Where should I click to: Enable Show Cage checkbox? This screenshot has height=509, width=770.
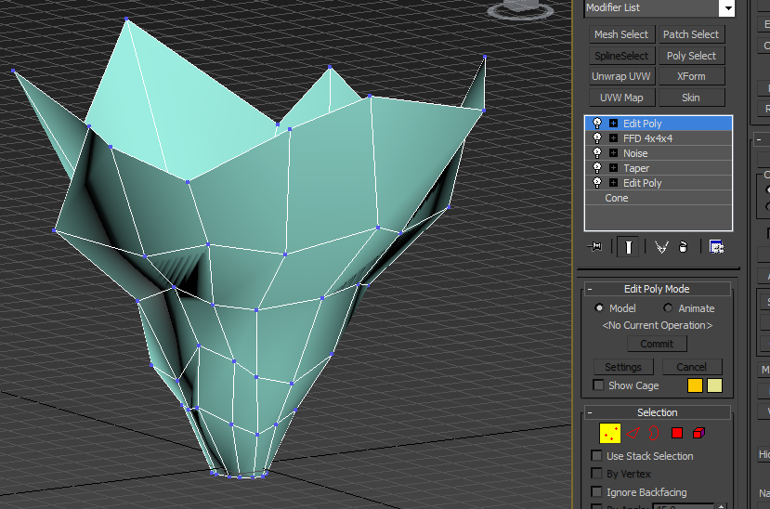tap(598, 385)
